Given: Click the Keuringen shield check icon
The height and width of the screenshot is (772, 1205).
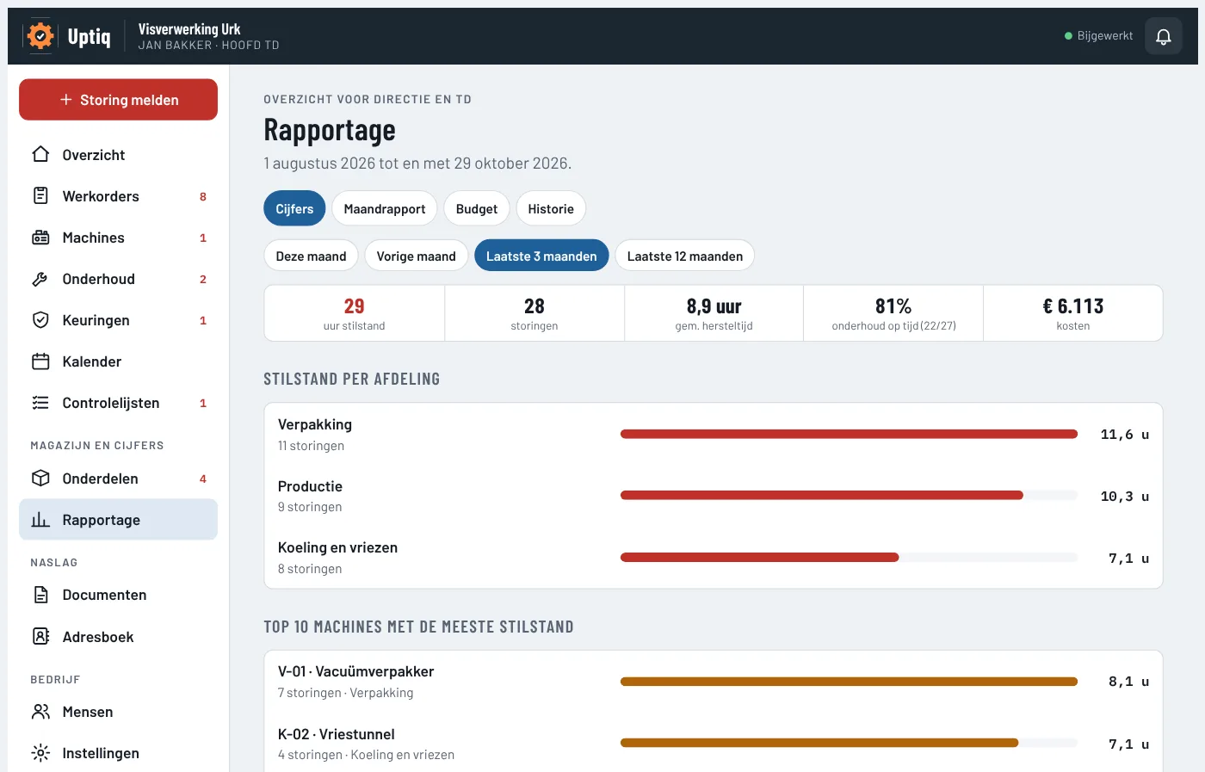Looking at the screenshot, I should (x=40, y=320).
